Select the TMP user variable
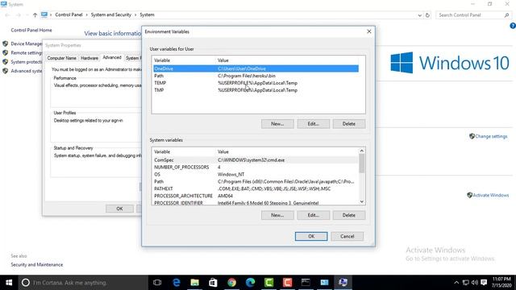This screenshot has height=290, width=516. [256, 90]
